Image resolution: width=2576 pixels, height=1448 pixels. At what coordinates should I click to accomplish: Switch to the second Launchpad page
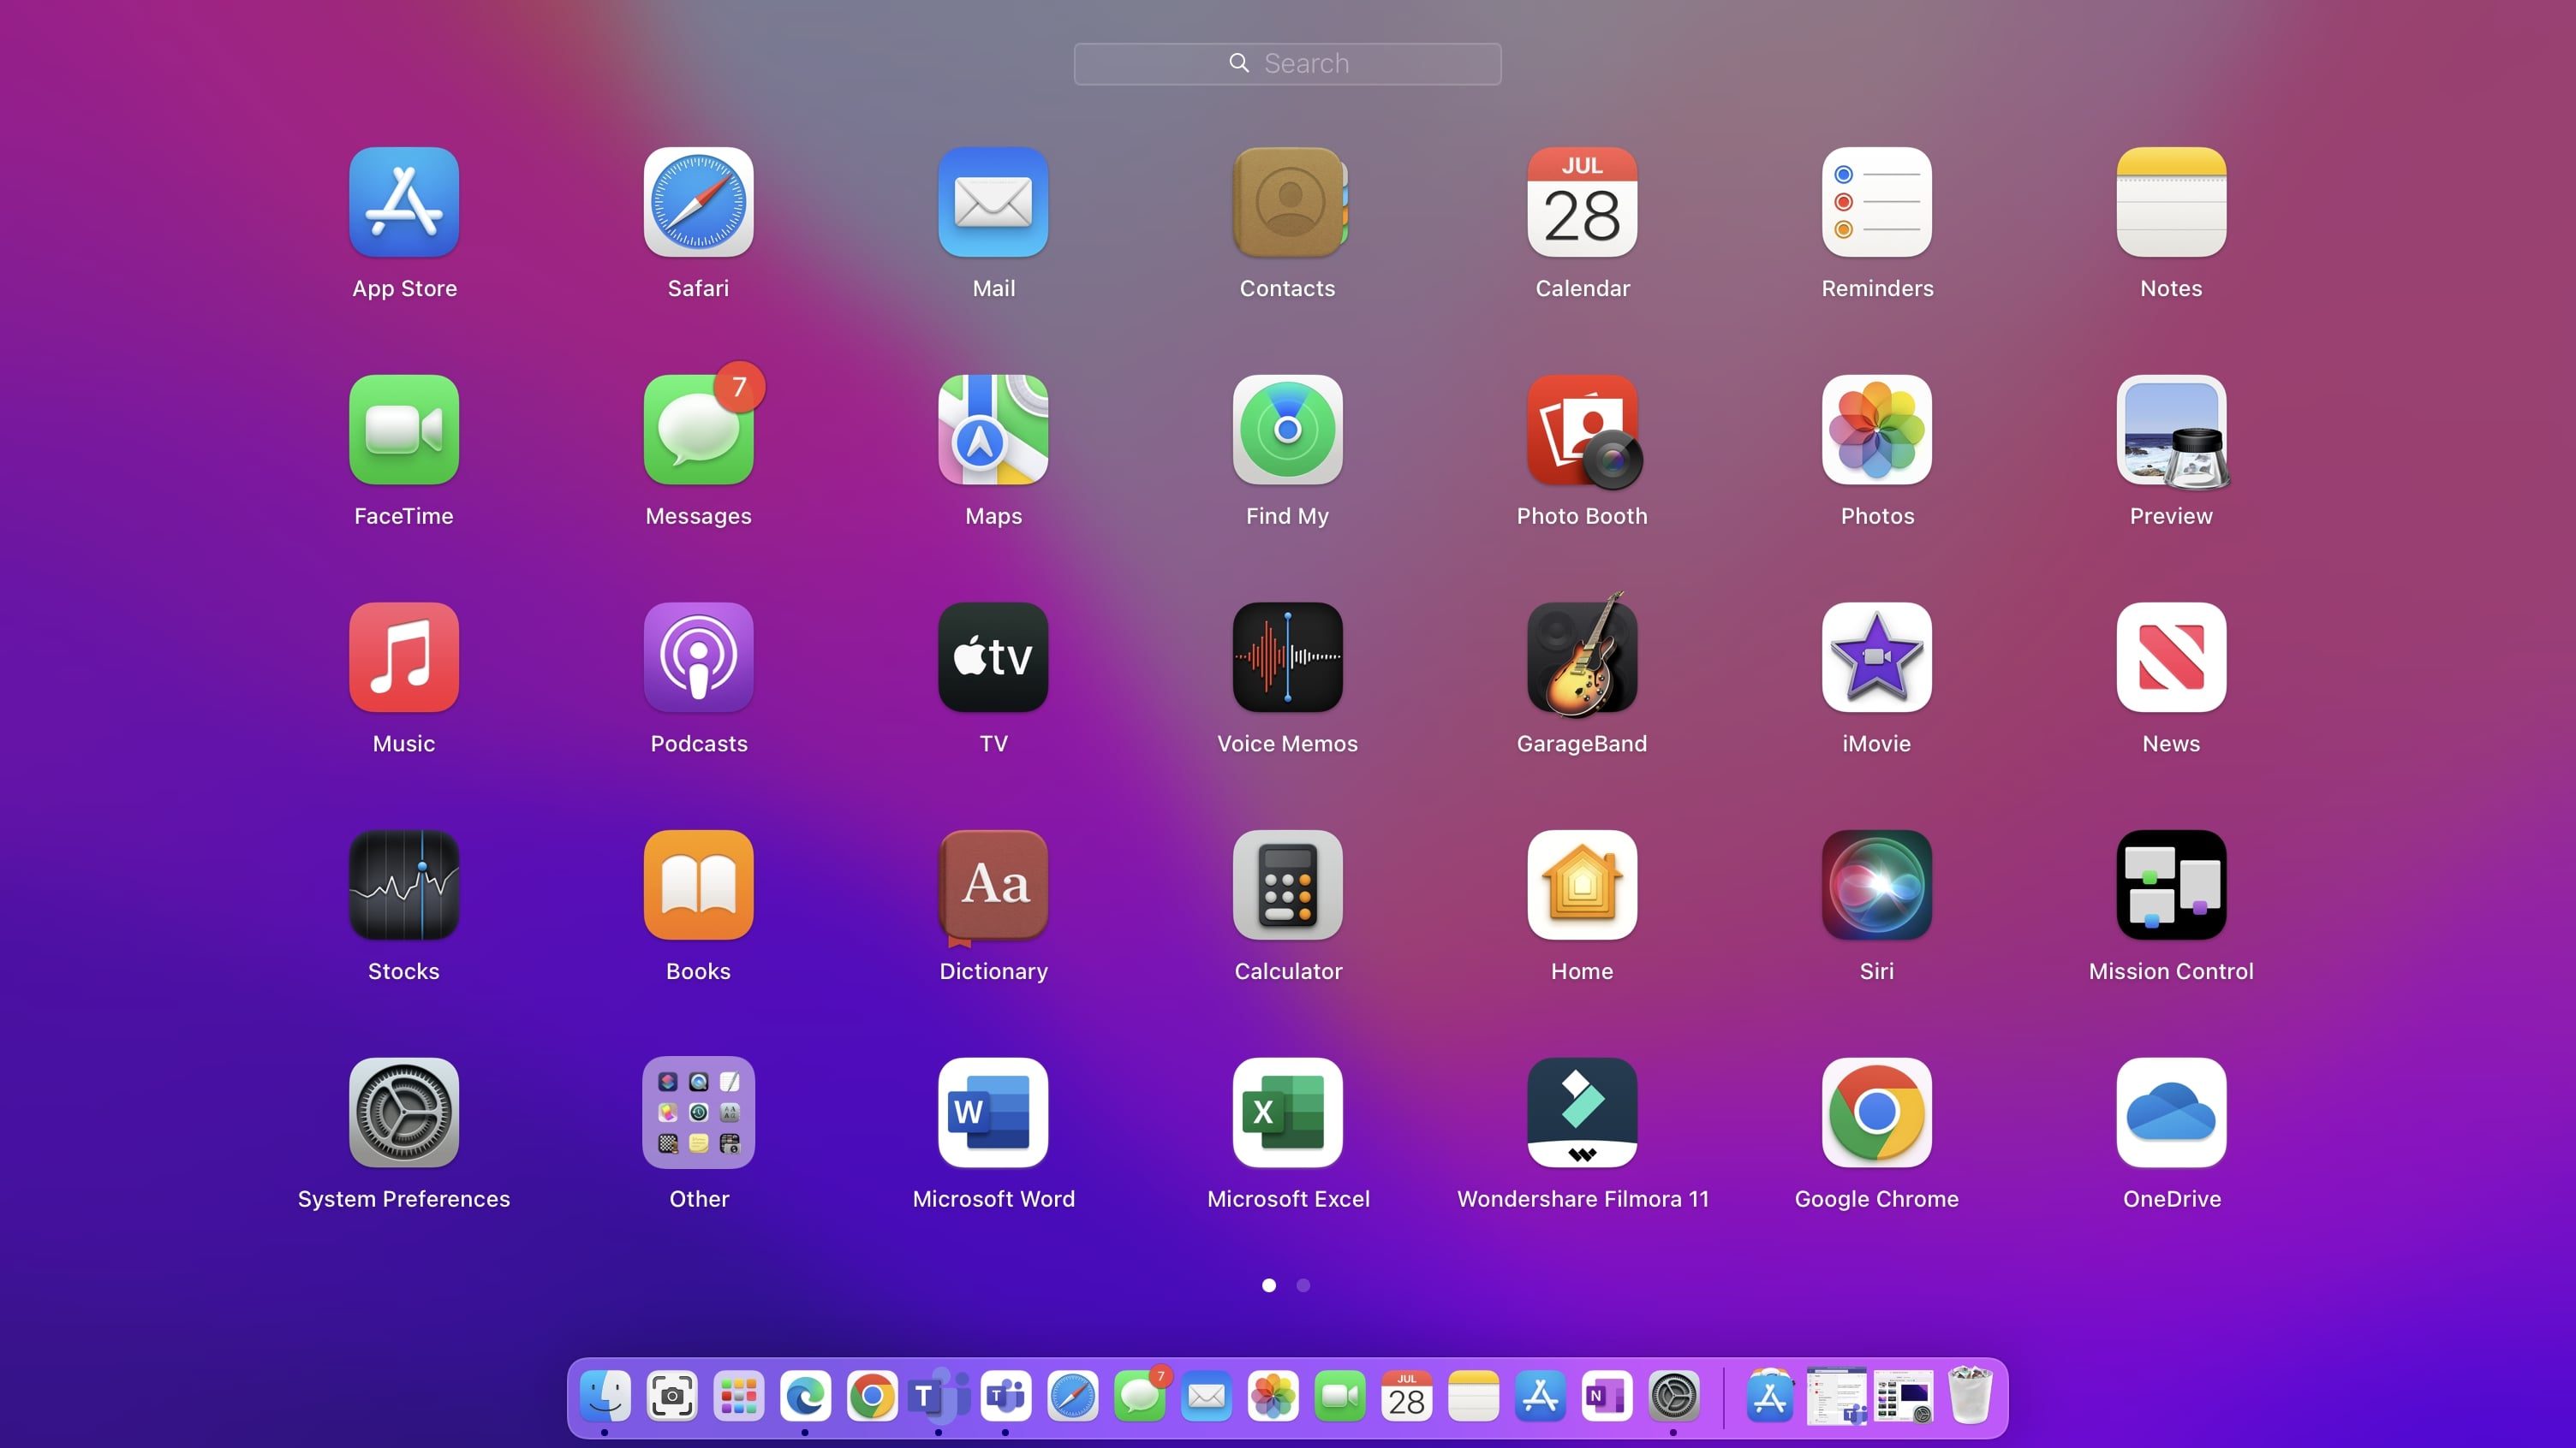(x=1302, y=1285)
